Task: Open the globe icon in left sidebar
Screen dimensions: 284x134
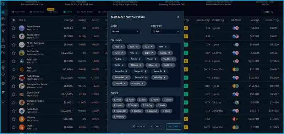Action: (3, 83)
